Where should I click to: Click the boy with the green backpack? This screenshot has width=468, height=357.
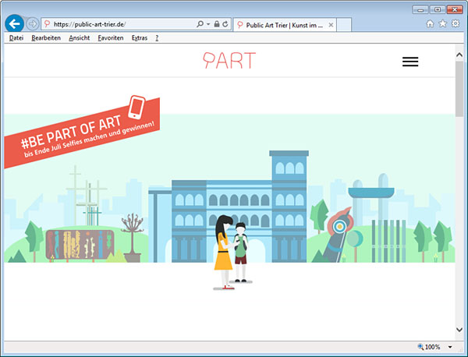click(240, 252)
